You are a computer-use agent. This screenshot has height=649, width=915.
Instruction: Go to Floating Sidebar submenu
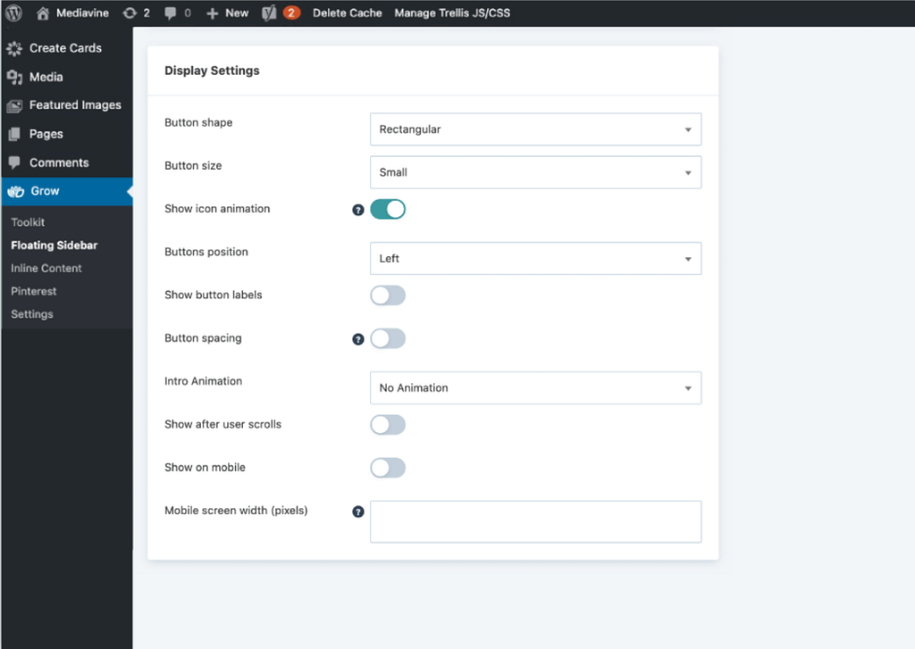coord(55,245)
